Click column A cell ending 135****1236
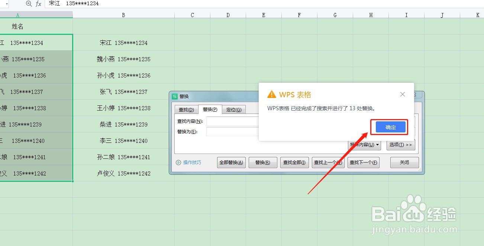The width and height of the screenshot is (484, 246). point(36,75)
